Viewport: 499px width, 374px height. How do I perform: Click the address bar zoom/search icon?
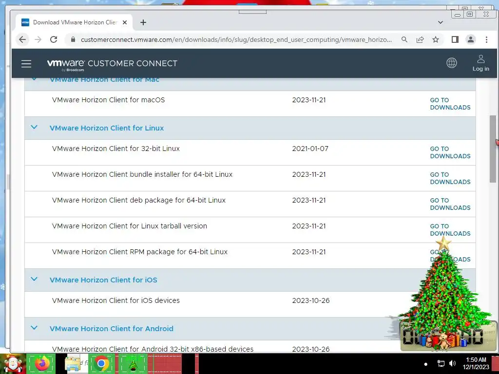click(x=404, y=39)
